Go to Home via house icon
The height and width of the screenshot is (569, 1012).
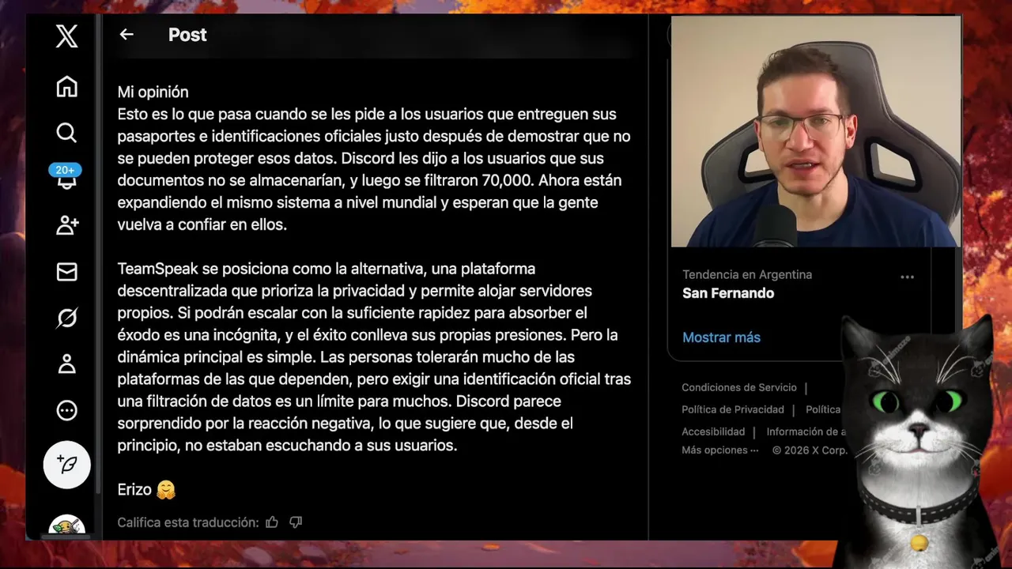point(67,86)
